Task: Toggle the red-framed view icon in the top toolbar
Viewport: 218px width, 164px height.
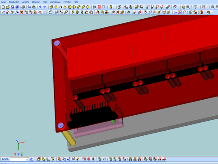Action: [99, 7]
